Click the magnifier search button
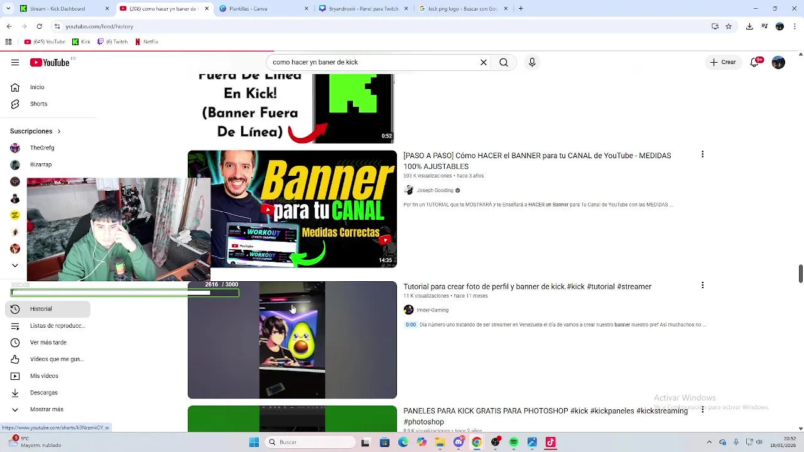The height and width of the screenshot is (452, 804). pyautogui.click(x=504, y=62)
